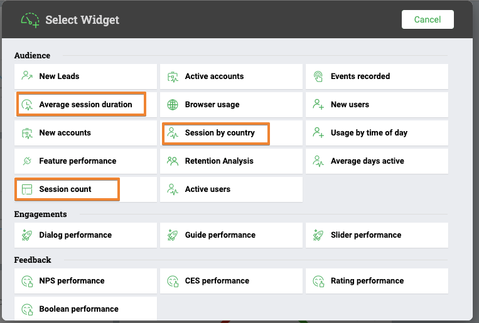Choose the New users widget
This screenshot has height=323, width=479.
pyautogui.click(x=377, y=105)
